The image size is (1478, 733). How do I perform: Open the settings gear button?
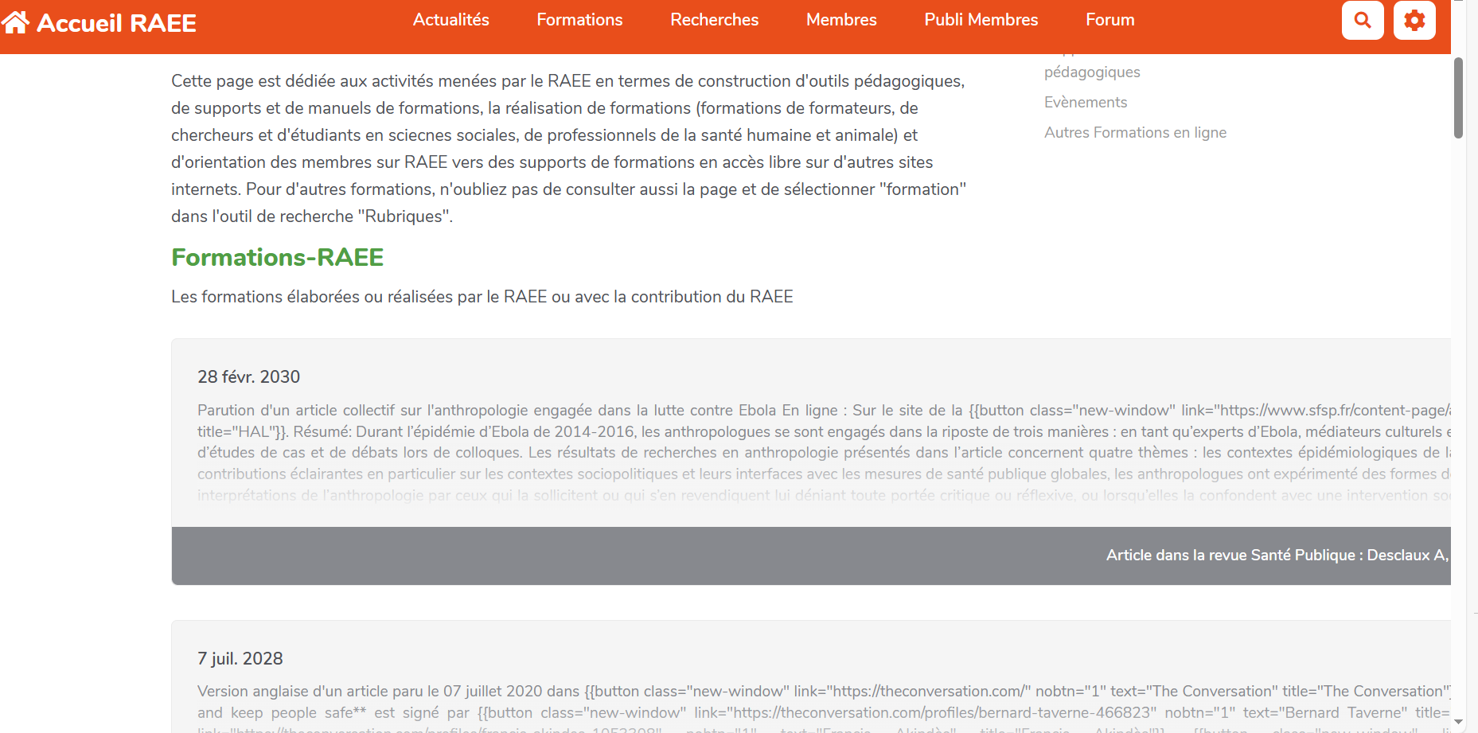click(x=1414, y=20)
